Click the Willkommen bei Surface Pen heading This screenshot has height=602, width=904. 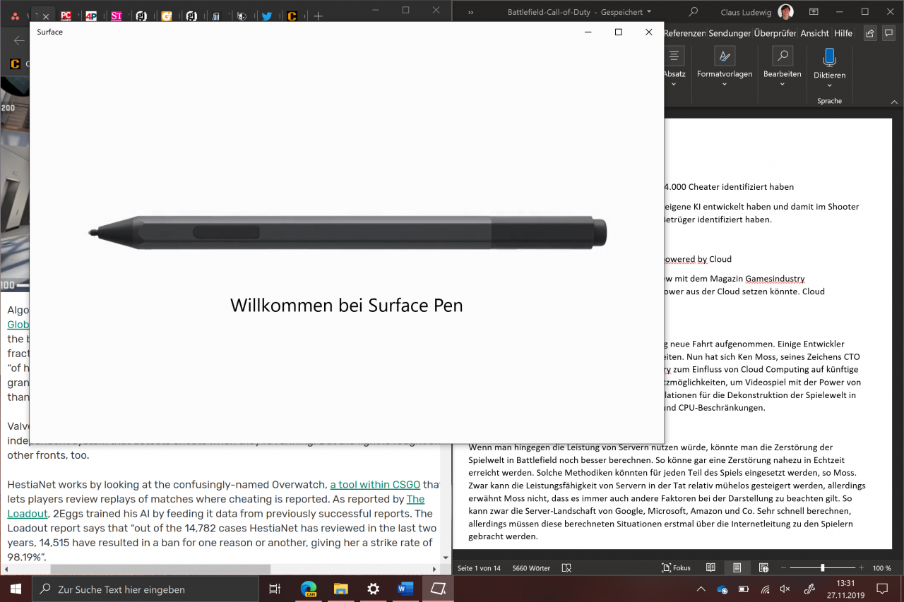[x=347, y=306]
